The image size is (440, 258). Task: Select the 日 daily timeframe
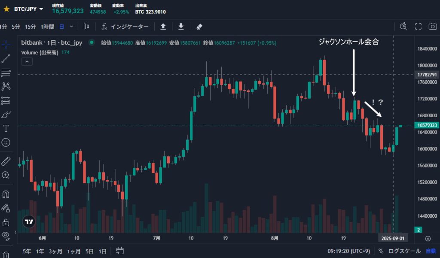pos(62,27)
